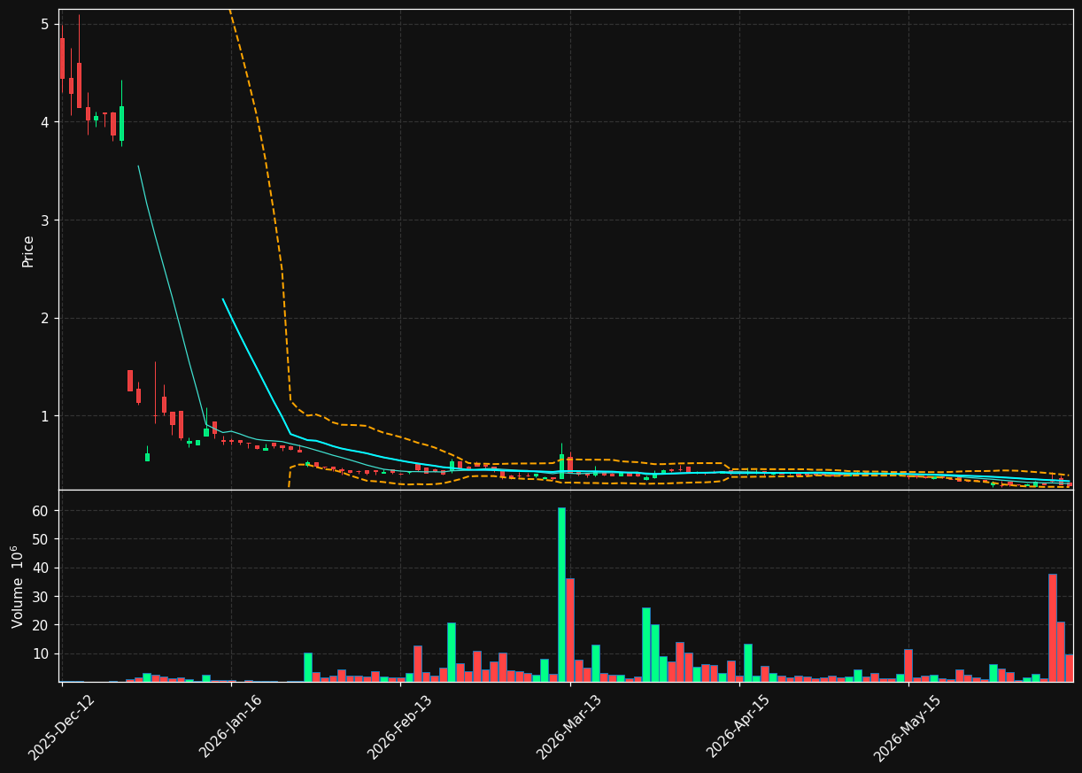Click volume axis value 50
Image resolution: width=1082 pixels, height=773 pixels.
point(41,539)
